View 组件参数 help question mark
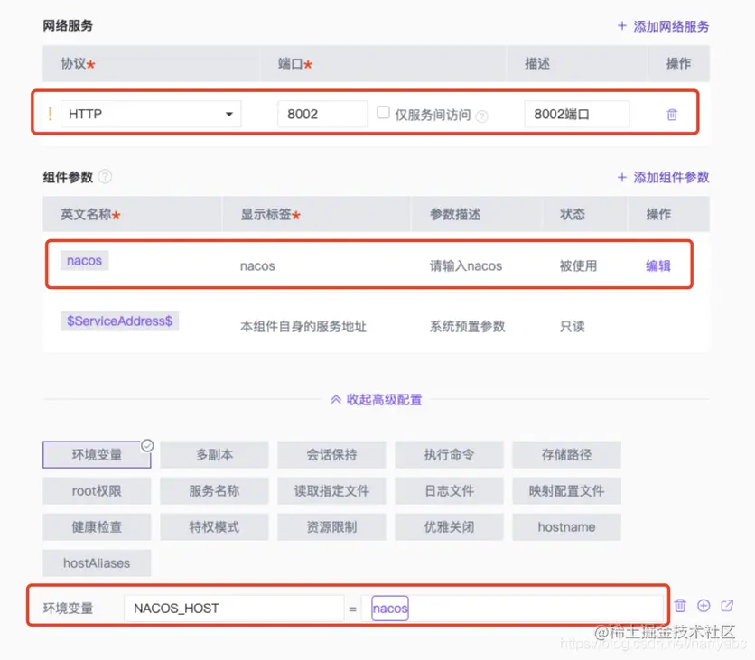This screenshot has height=660, width=755. [x=106, y=177]
